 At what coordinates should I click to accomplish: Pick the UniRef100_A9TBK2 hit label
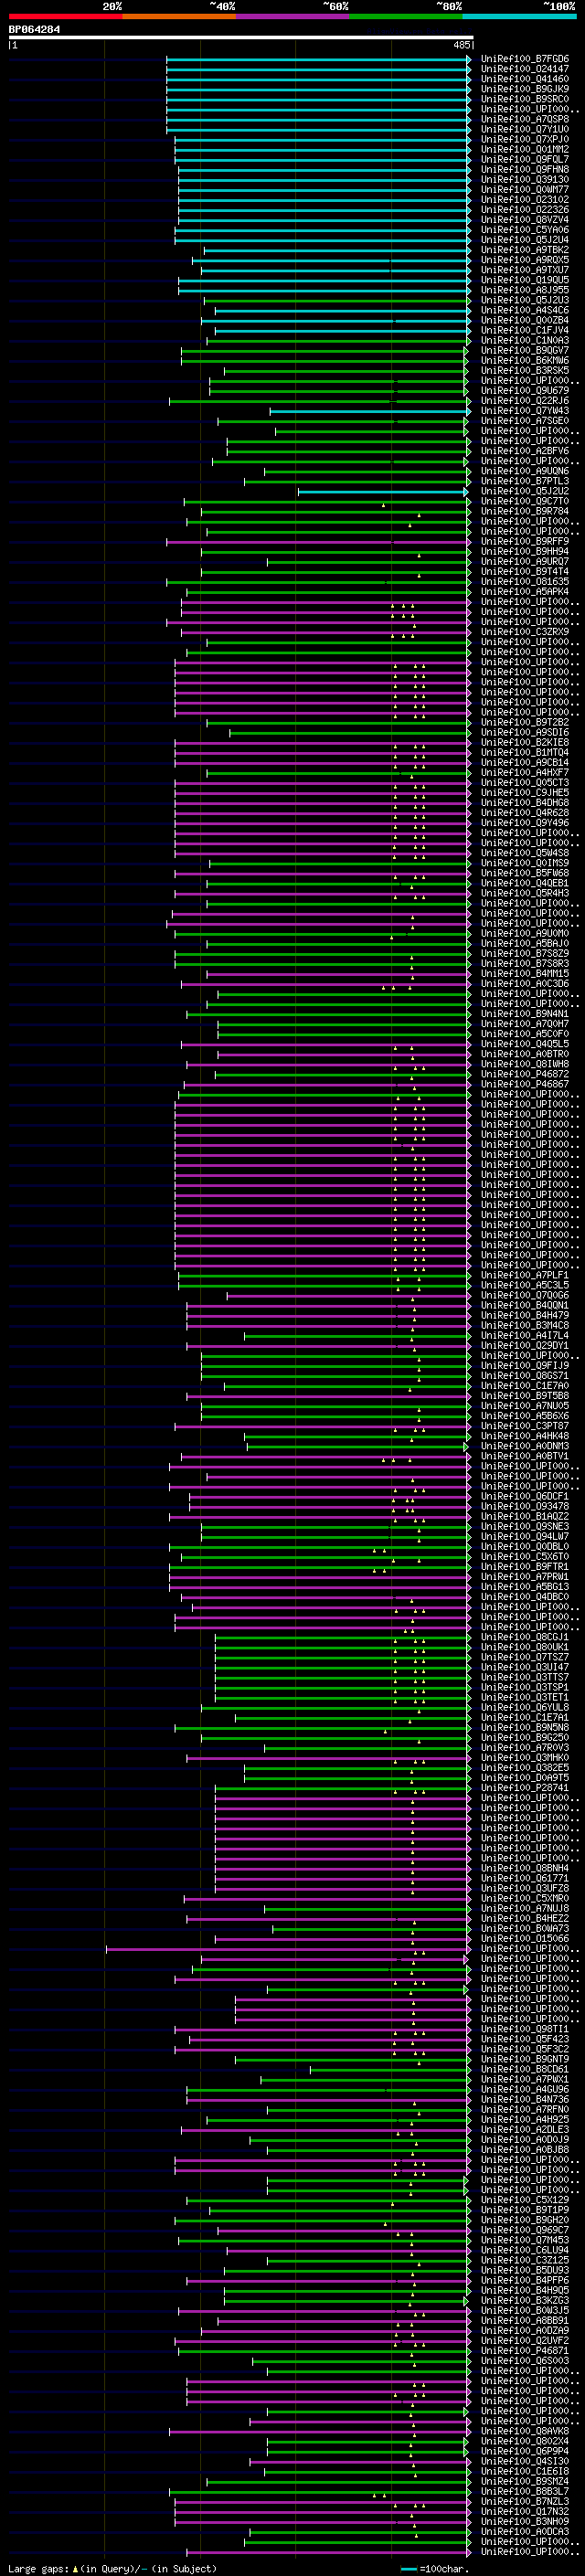(524, 250)
